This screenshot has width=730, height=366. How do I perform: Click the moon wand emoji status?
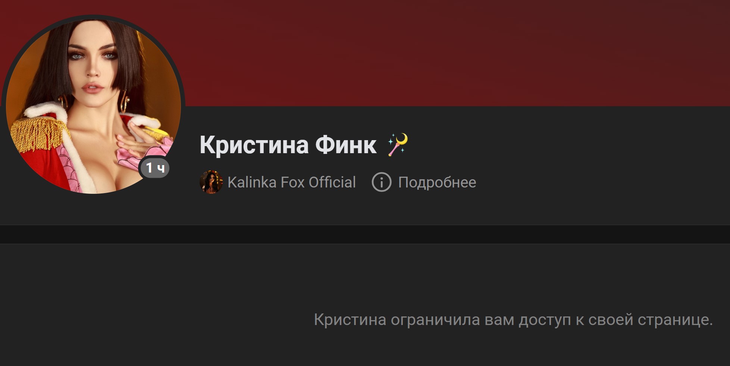coord(398,145)
